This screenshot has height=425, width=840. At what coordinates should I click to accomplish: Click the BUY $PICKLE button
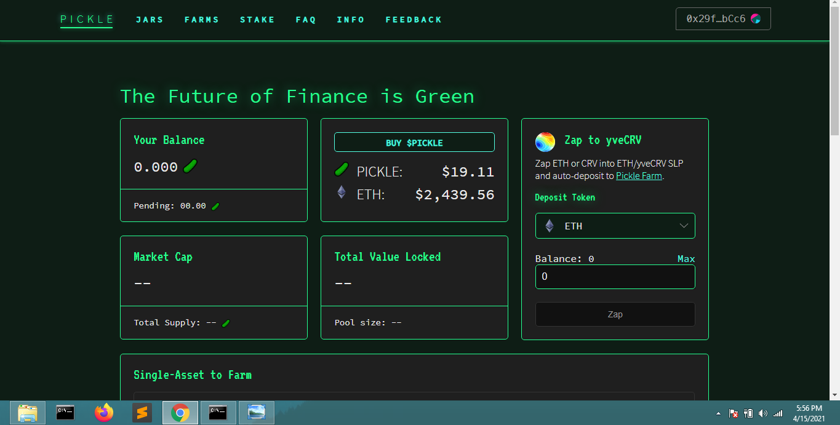(414, 142)
